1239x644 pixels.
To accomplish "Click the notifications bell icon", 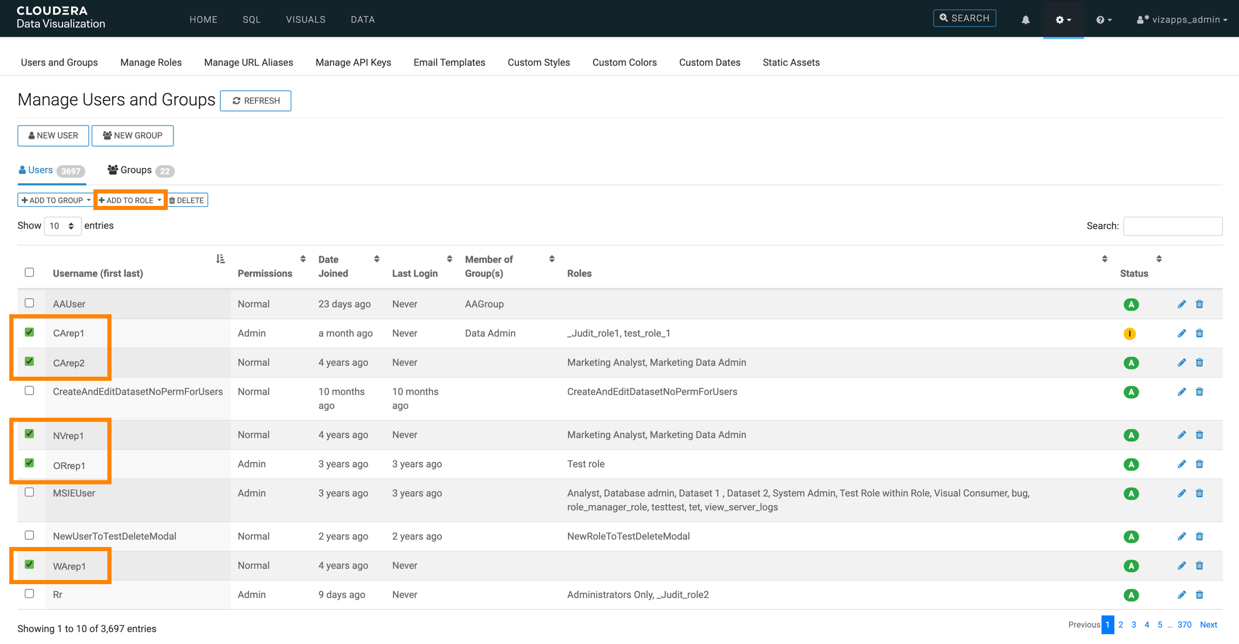I will coord(1025,20).
